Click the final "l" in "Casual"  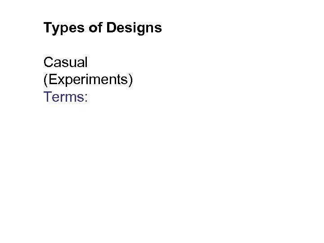(x=85, y=62)
